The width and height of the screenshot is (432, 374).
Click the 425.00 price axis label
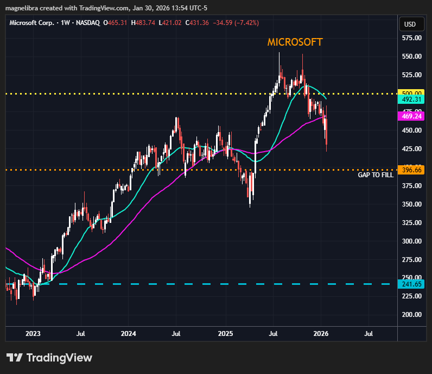point(411,149)
